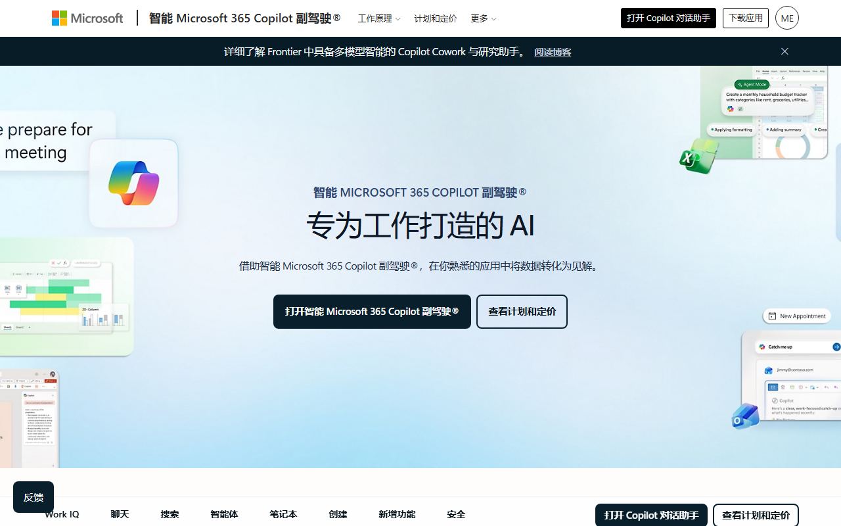Click the blue send arrow in Catch me up
The height and width of the screenshot is (526, 841).
point(836,347)
